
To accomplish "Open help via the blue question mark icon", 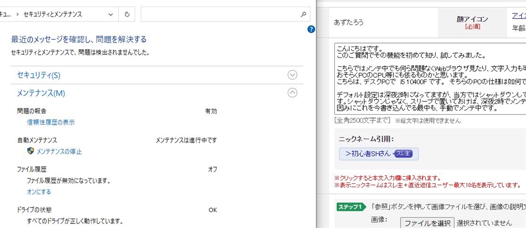I will point(311,29).
